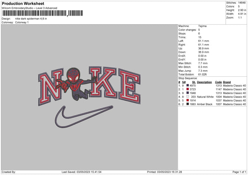This screenshot has height=175, width=248.
Task: Click the Down measurement value
Action: (x=203, y=52)
